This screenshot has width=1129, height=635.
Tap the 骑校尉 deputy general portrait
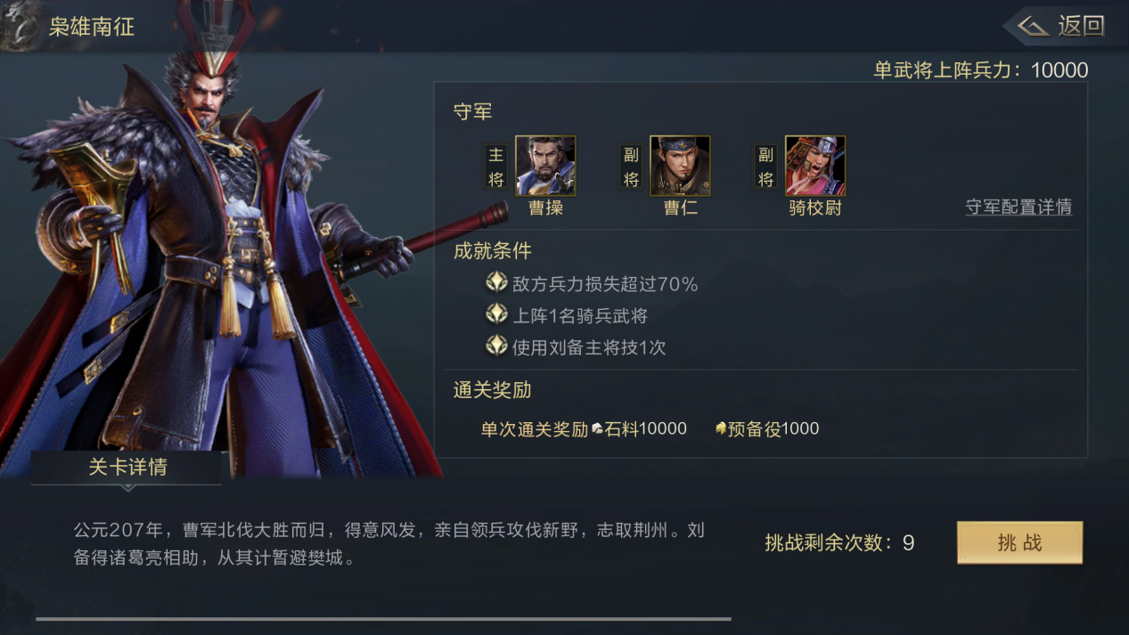[x=815, y=166]
